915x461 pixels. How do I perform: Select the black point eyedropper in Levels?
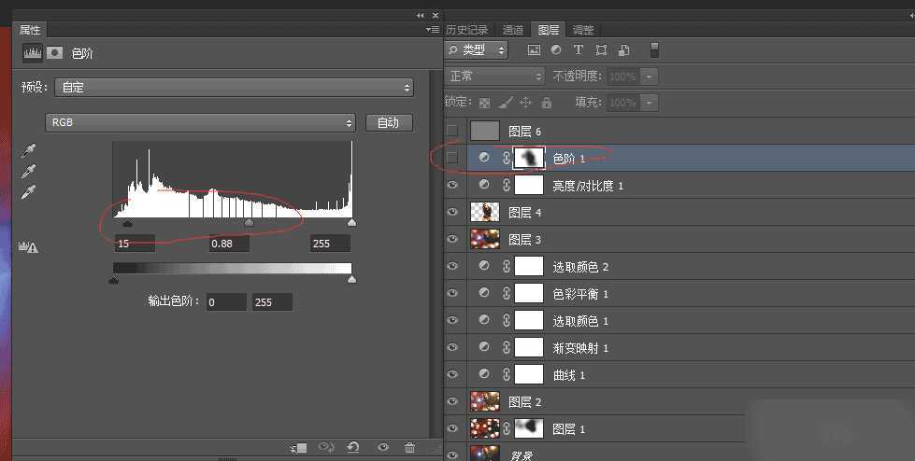[x=29, y=150]
